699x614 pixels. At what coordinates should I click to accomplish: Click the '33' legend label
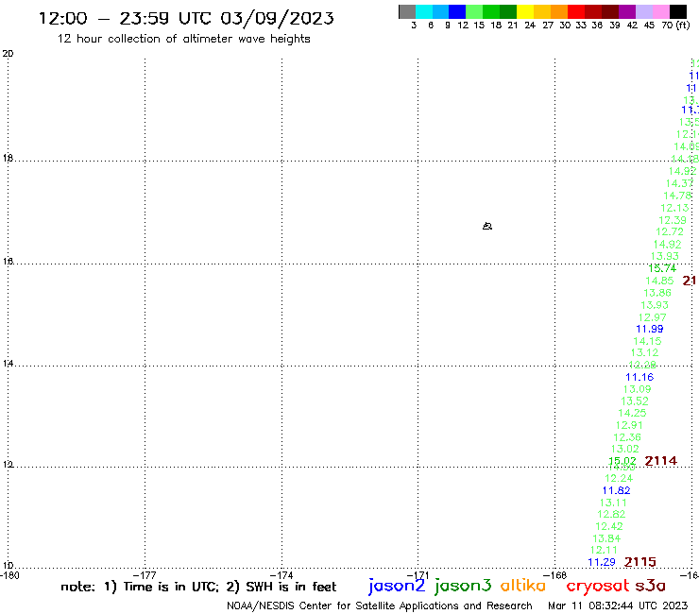(x=581, y=25)
